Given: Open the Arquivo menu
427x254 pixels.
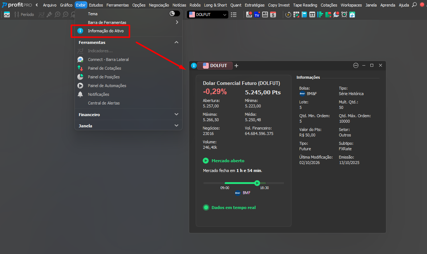Looking at the screenshot, I should tap(49, 5).
